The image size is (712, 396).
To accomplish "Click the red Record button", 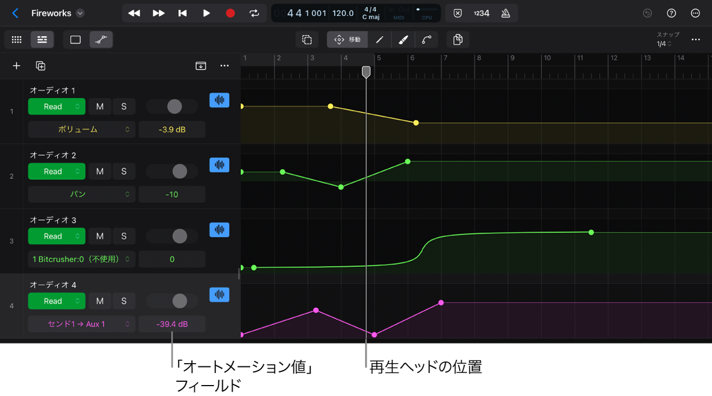I will click(x=230, y=13).
